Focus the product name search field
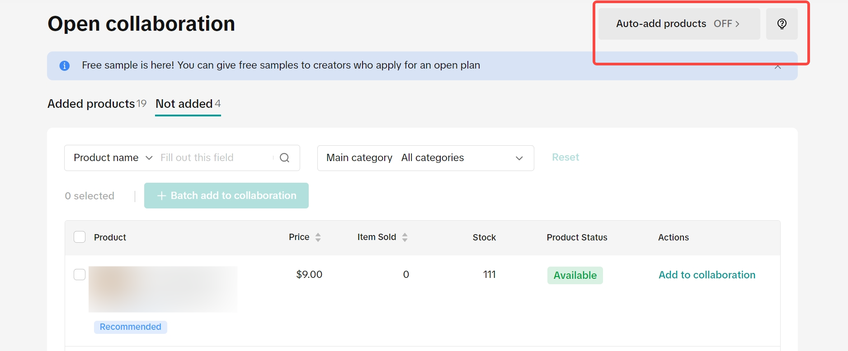The image size is (848, 351). tap(215, 158)
